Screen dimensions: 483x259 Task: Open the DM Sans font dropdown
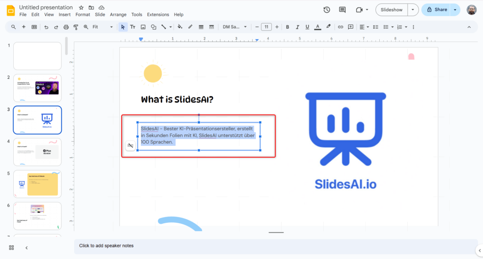[x=234, y=27]
